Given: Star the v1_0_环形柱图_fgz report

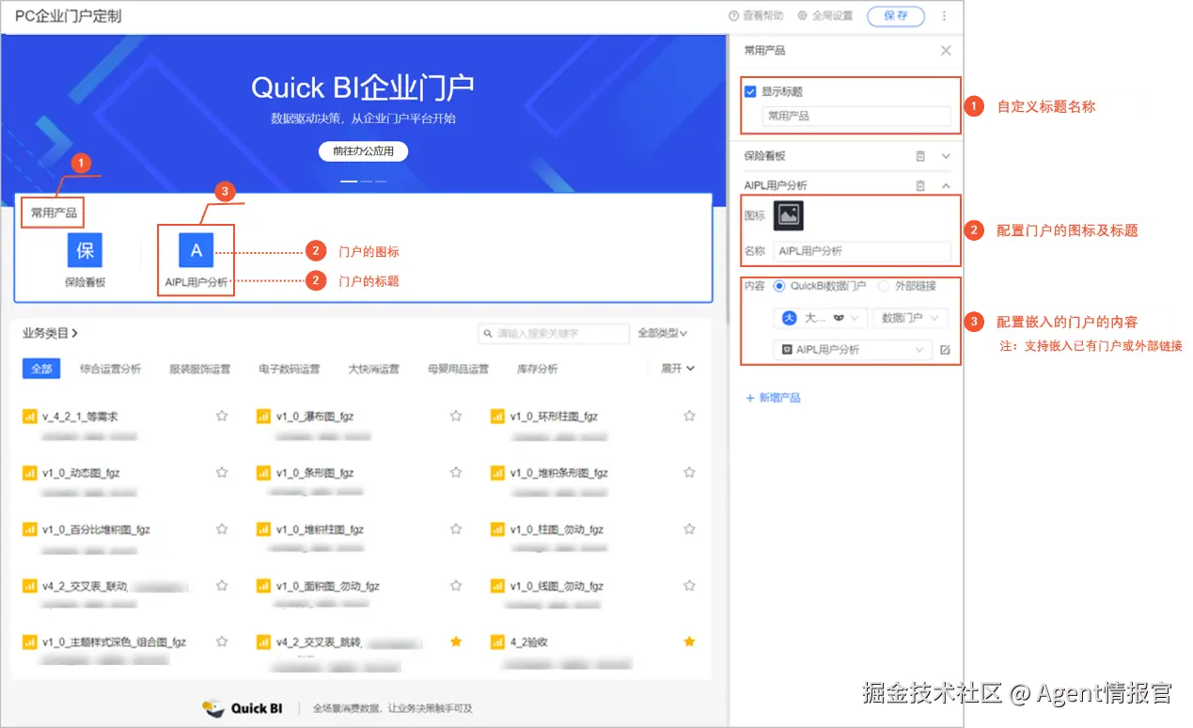Looking at the screenshot, I should point(689,416).
